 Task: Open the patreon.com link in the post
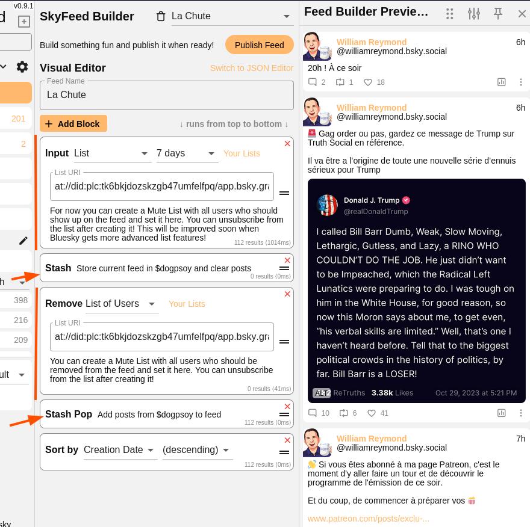[x=368, y=519]
